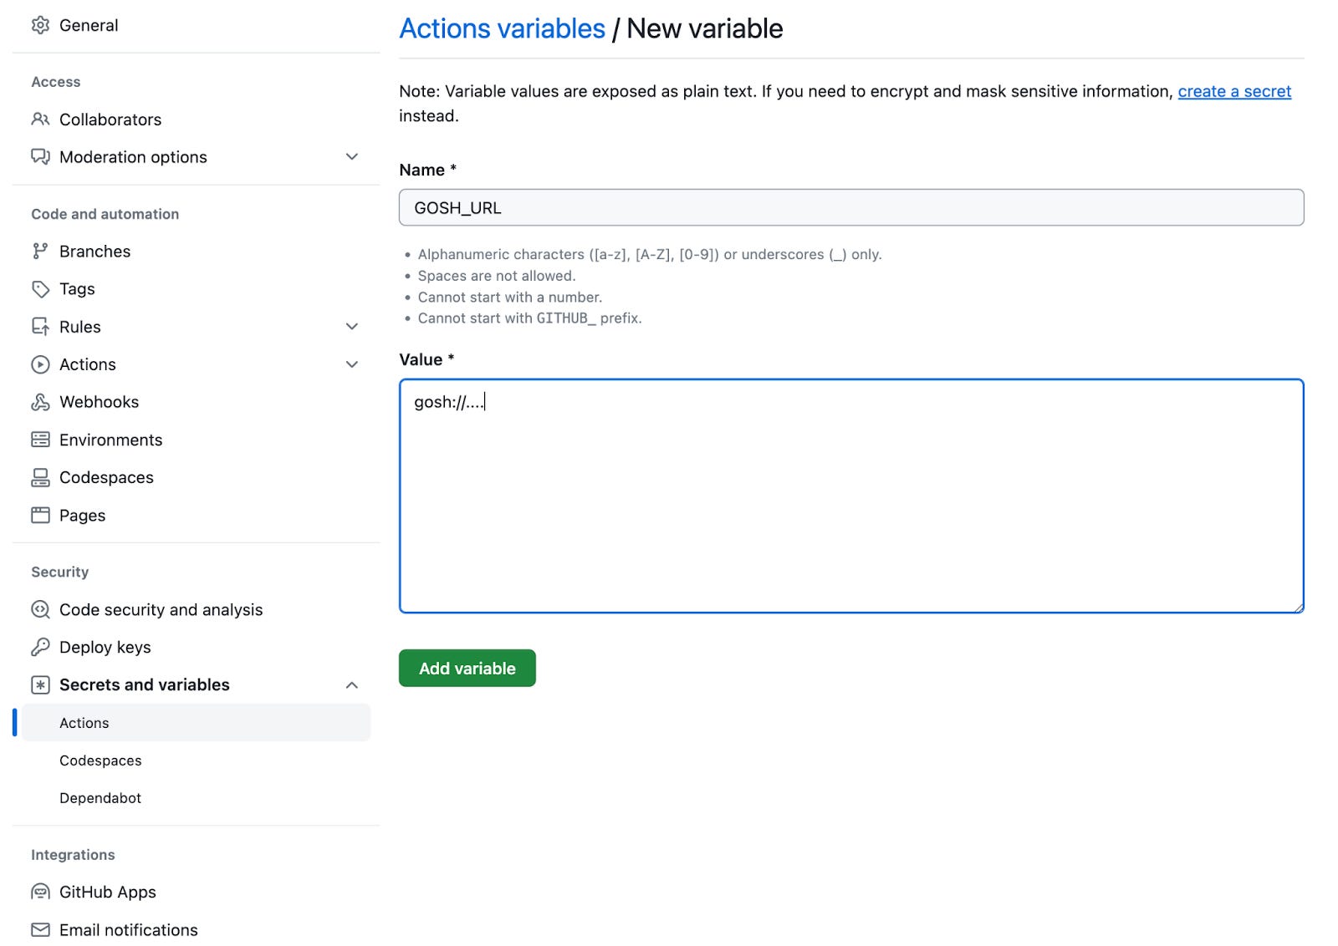Viewport: 1338px width, 946px height.
Task: Open Dependabot secrets submenu item
Action: point(100,798)
